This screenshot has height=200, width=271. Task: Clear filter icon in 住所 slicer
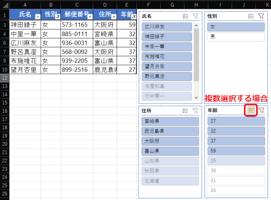click(x=195, y=111)
